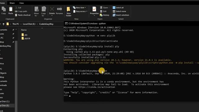The width and height of the screenshot is (199, 112).
Task: Click the navigation pane scrollbar
Action: pos(16,76)
